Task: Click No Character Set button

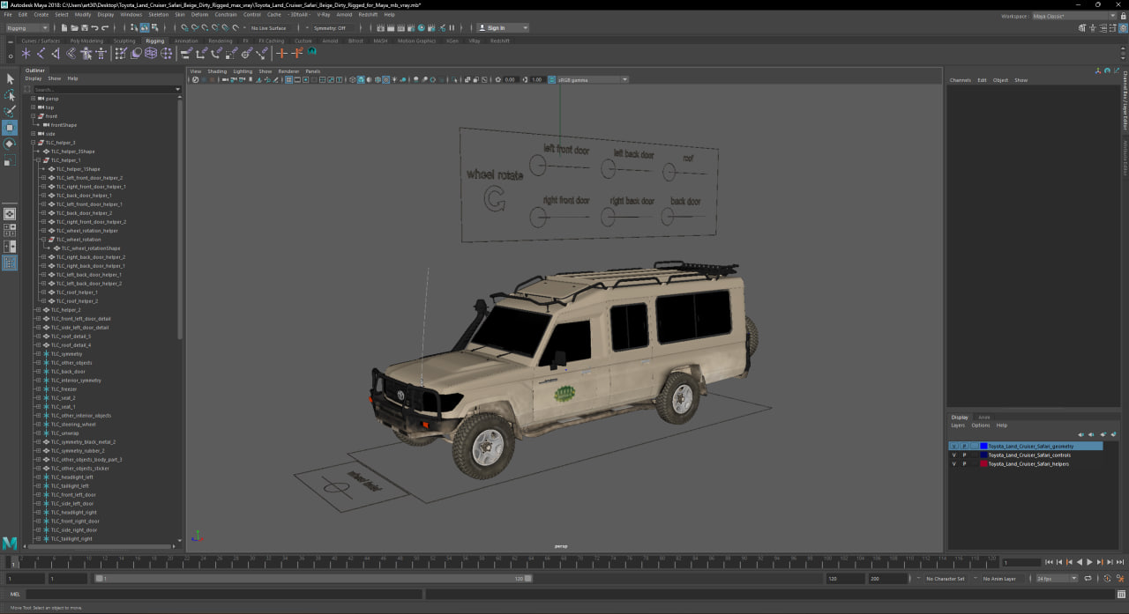Action: click(946, 579)
